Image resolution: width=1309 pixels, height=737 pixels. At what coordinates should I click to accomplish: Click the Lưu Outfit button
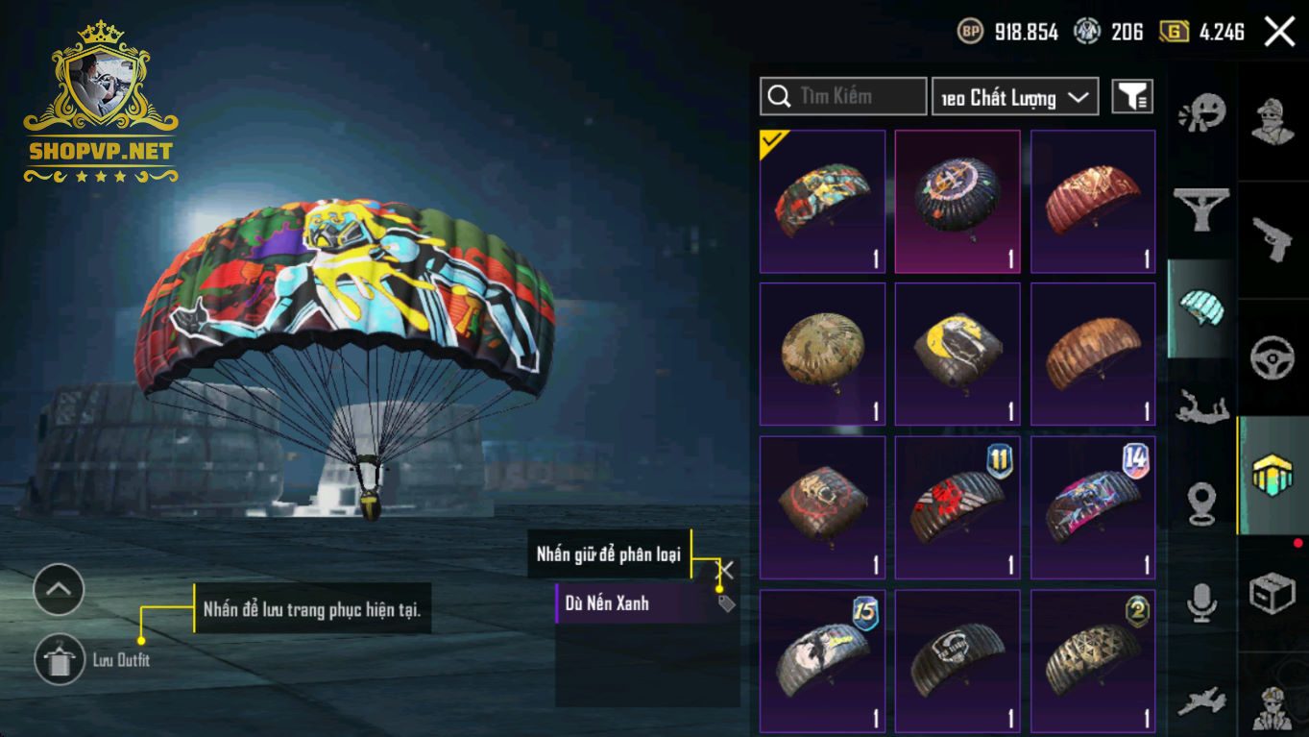(59, 660)
